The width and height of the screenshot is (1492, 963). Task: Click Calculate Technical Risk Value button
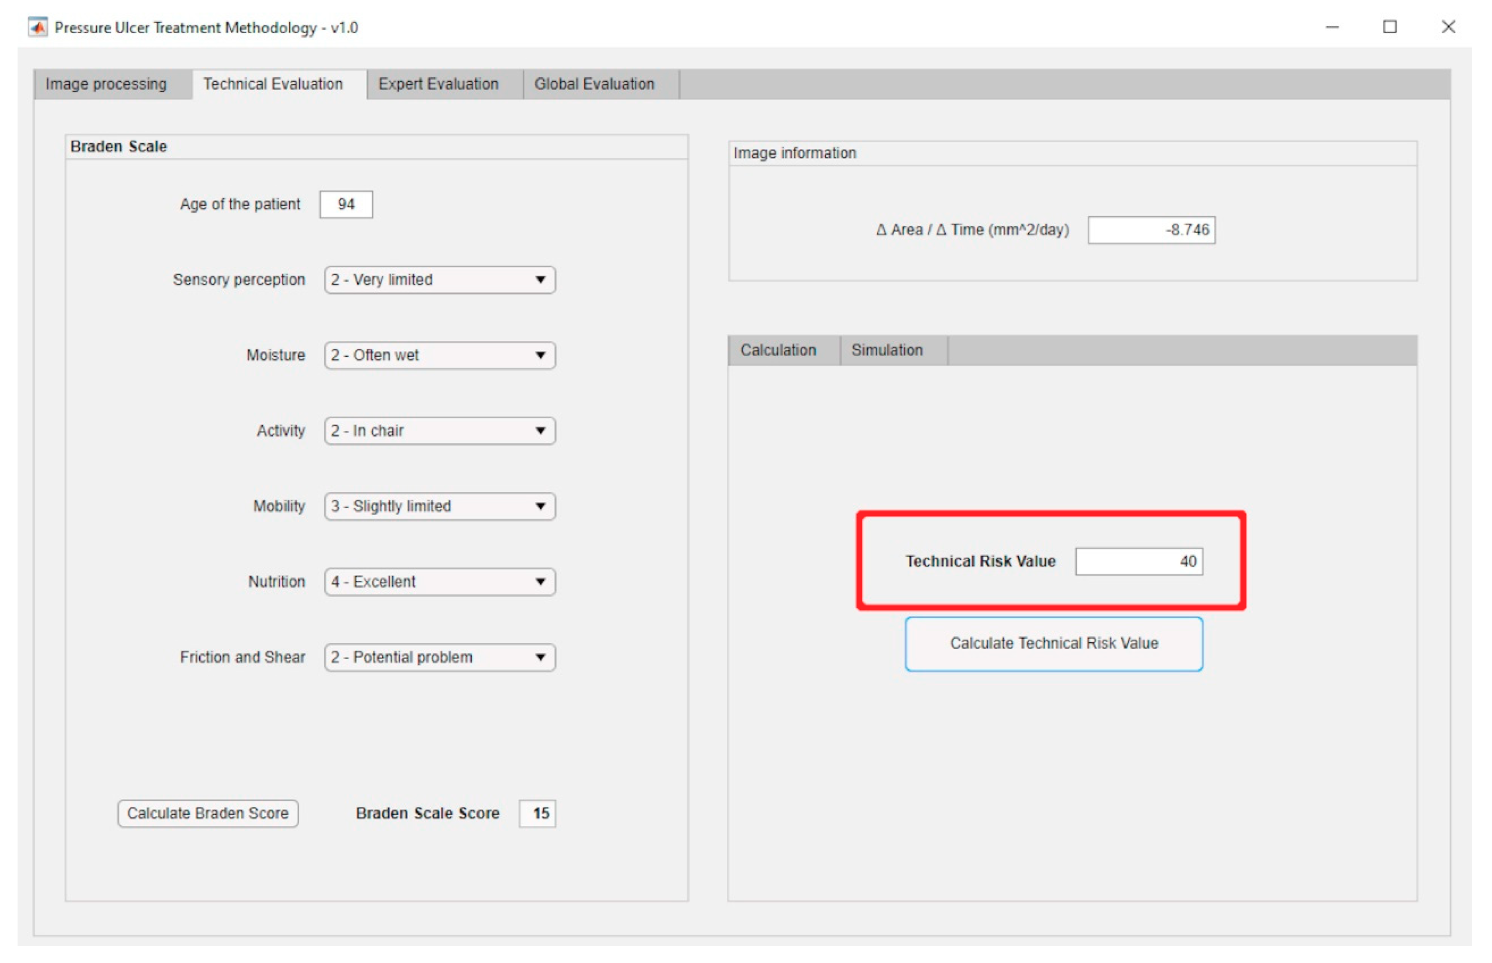coord(1054,644)
